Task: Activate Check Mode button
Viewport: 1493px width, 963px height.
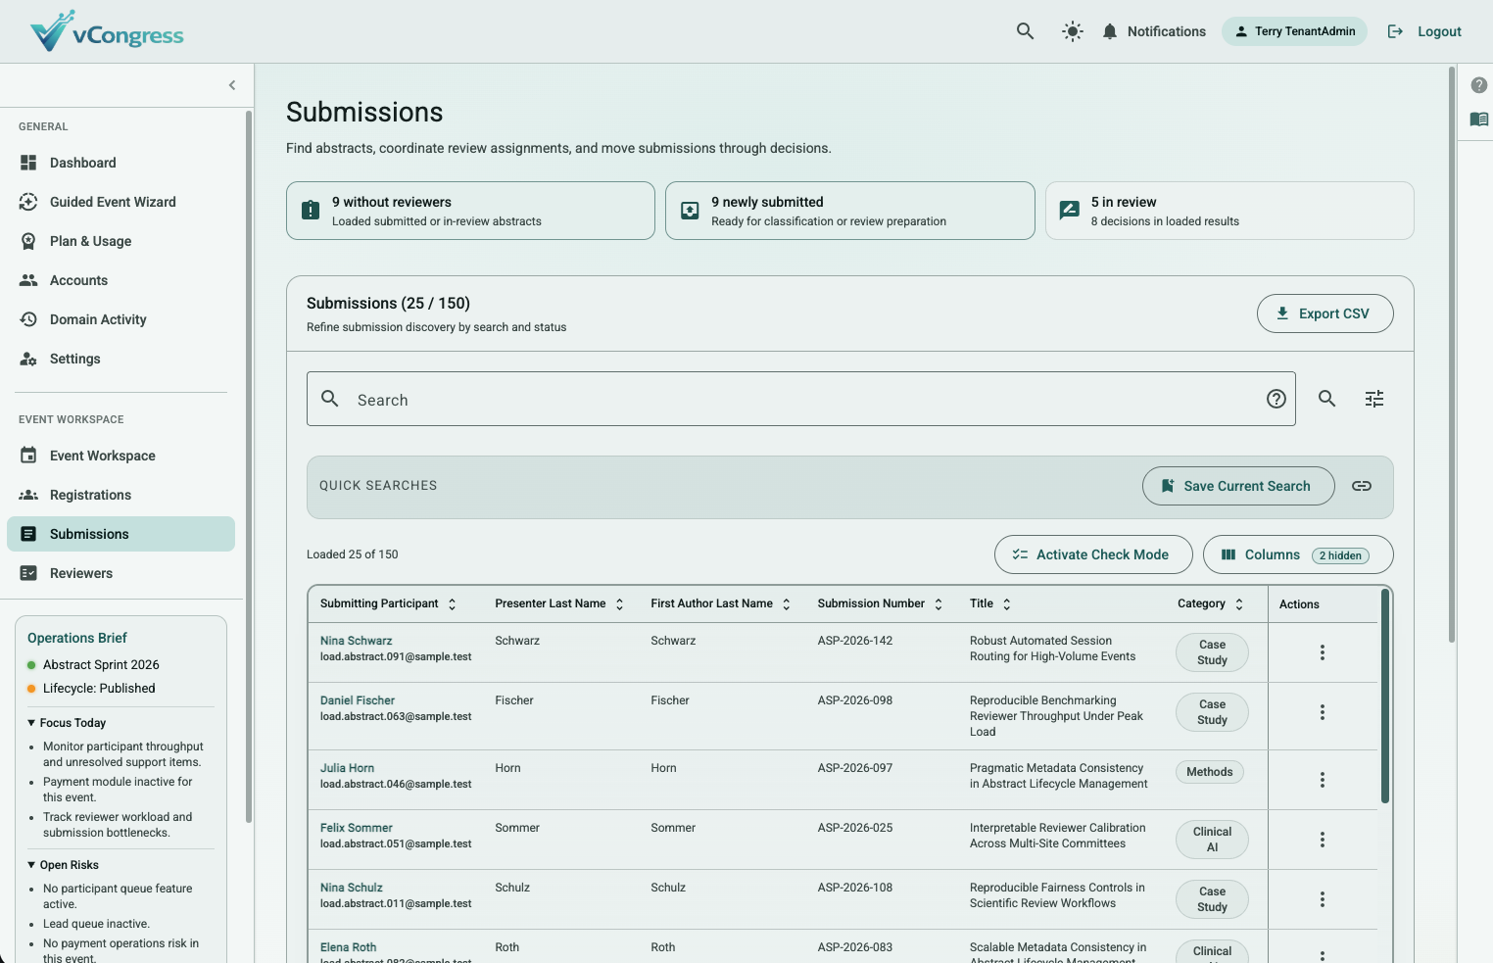Action: pyautogui.click(x=1093, y=554)
